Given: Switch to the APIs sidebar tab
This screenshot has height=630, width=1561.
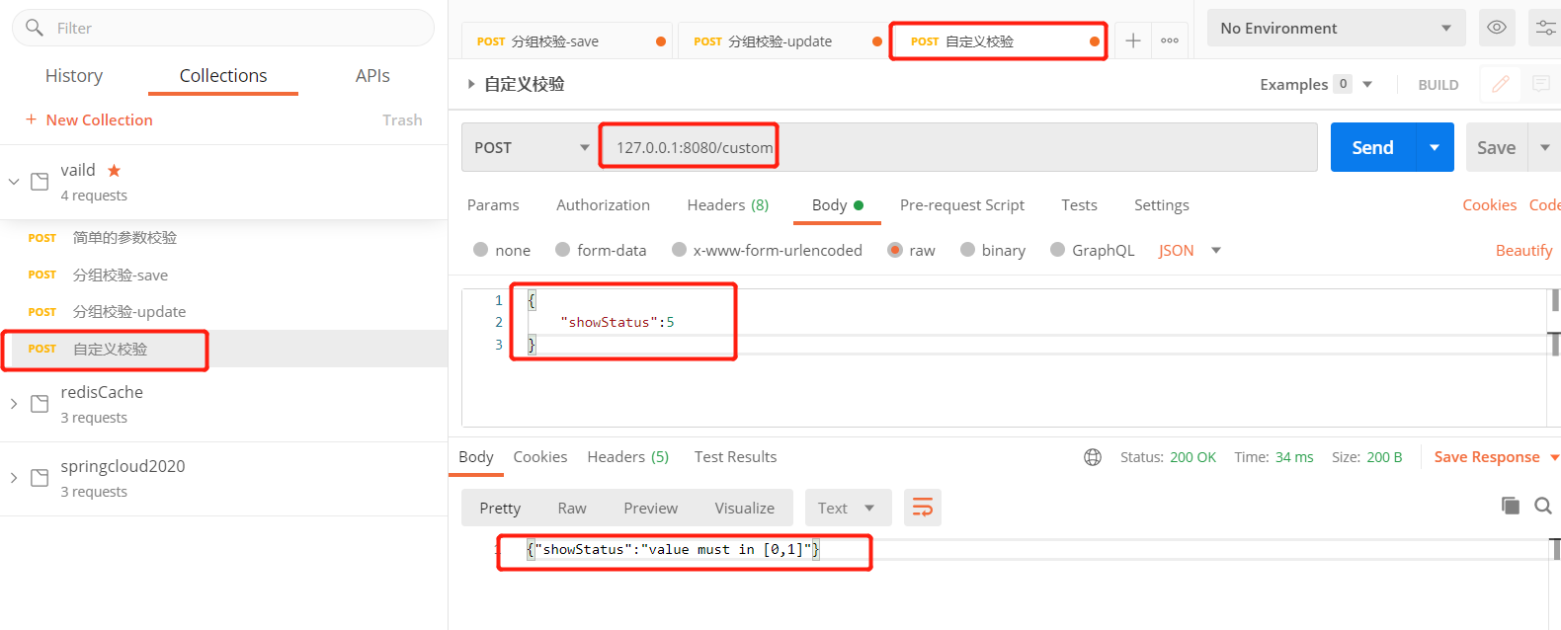Looking at the screenshot, I should pos(372,75).
